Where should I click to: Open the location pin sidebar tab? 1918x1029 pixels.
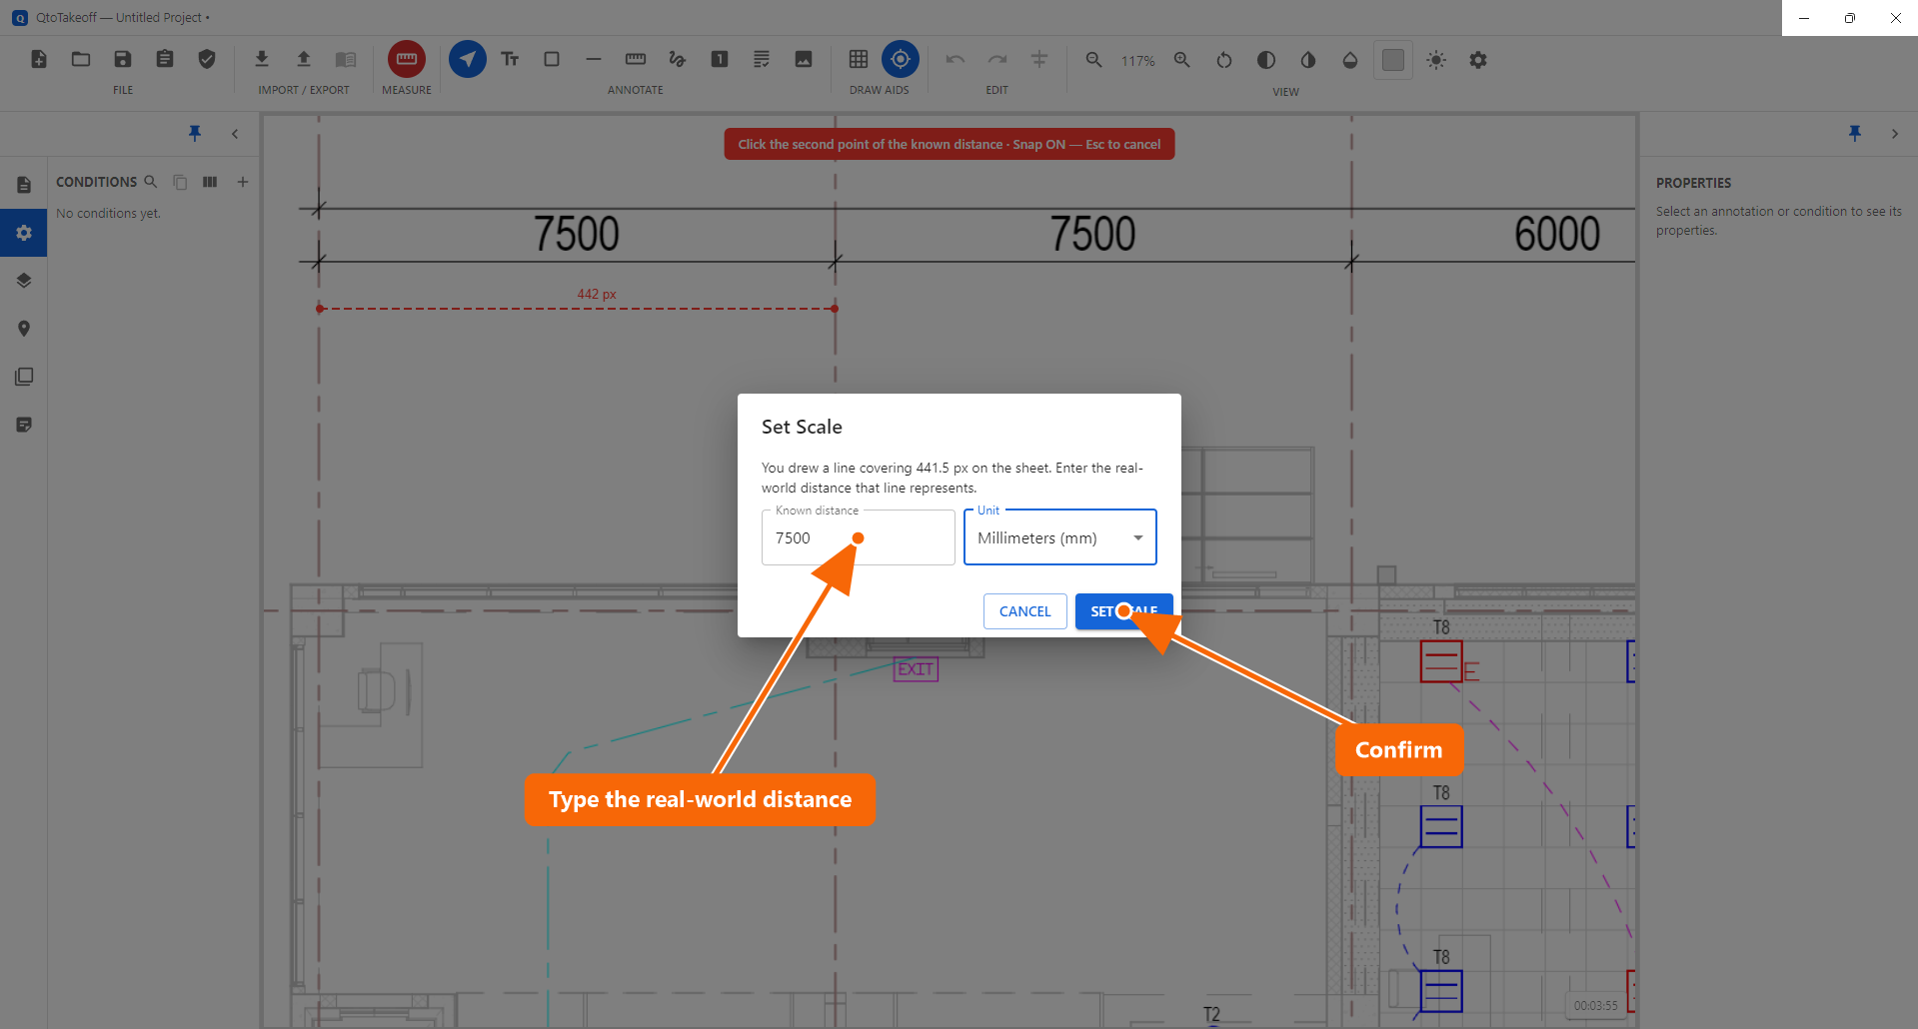click(x=24, y=329)
